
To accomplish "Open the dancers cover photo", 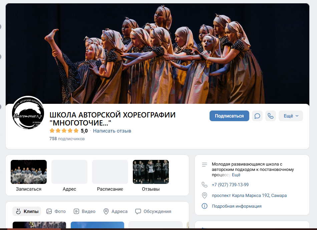I will point(157,54).
